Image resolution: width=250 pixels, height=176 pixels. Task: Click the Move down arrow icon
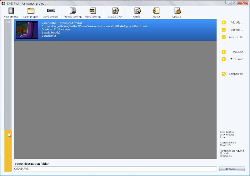[223, 59]
